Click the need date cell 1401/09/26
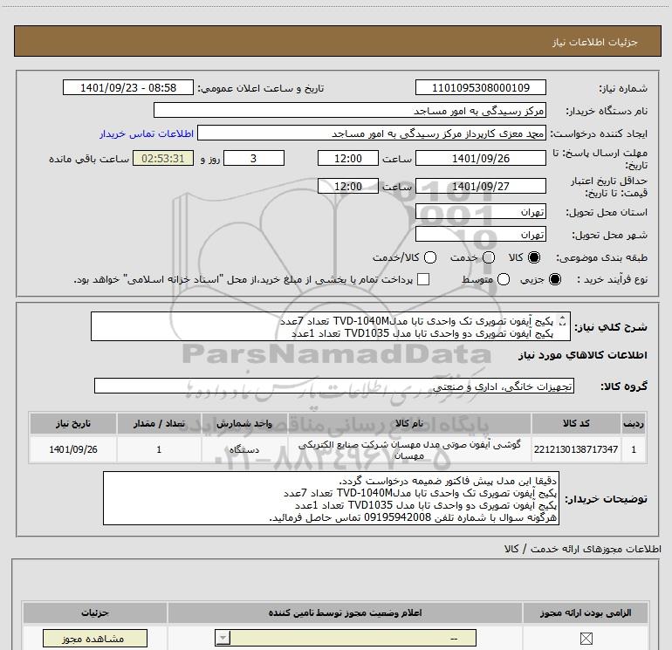The height and width of the screenshot is (650, 672). click(73, 449)
